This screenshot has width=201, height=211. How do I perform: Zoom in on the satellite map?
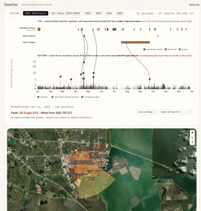pos(192,133)
